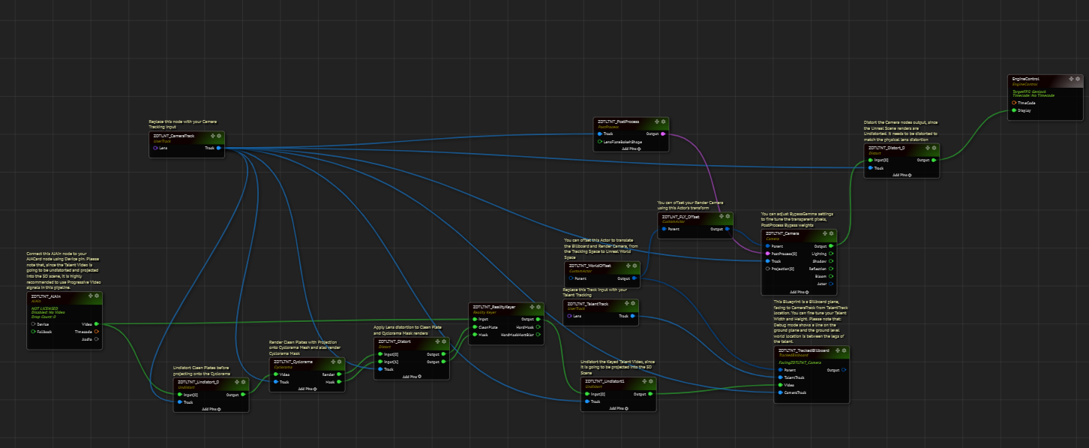Click gear icon on ZDTLTNT_RealityKeyer node
Viewport: 1089px width, 448px height.
click(538, 307)
